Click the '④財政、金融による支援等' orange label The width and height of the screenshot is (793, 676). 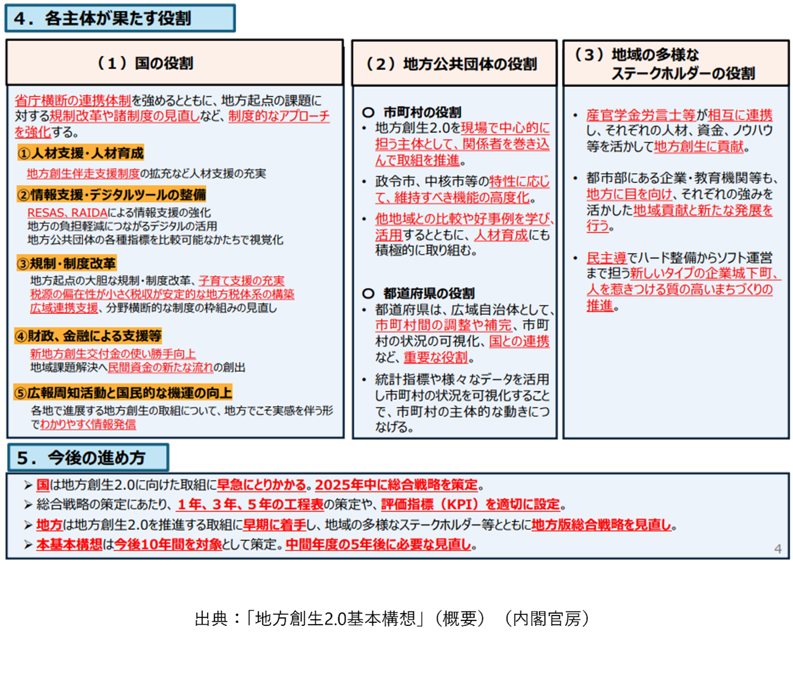(x=88, y=336)
